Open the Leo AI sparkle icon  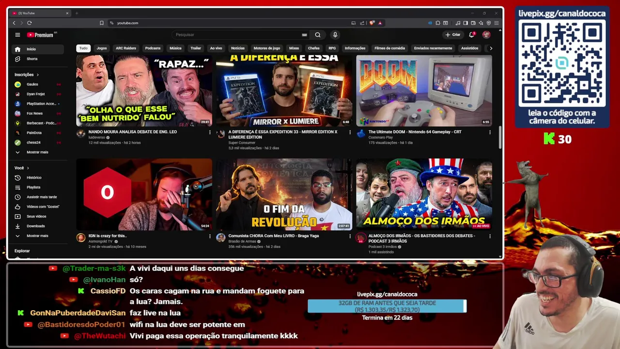click(481, 23)
